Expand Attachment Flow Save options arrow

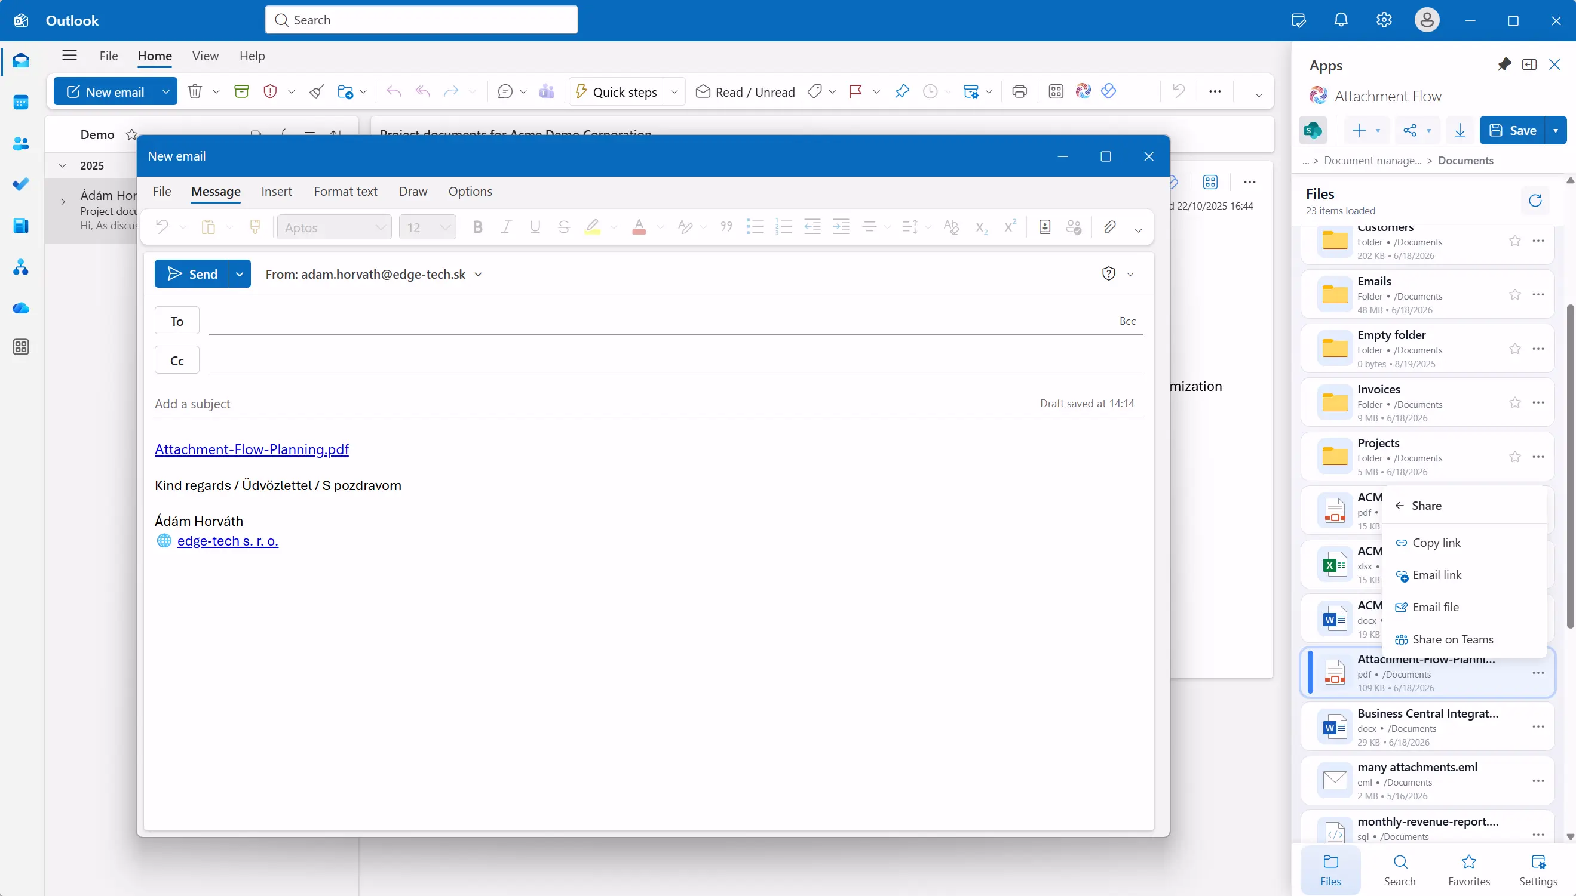pos(1556,130)
